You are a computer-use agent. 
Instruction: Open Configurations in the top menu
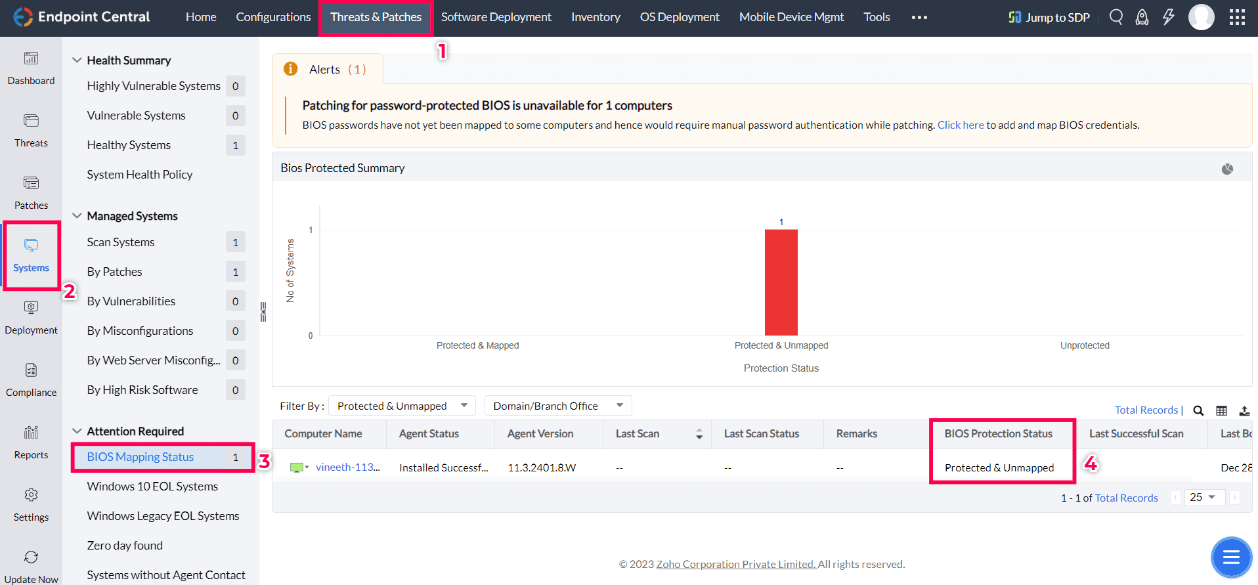pos(273,17)
